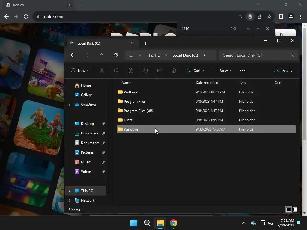307x230 pixels.
Task: Click chevron after Local Disk (C:) in address bar
Action: 204,55
